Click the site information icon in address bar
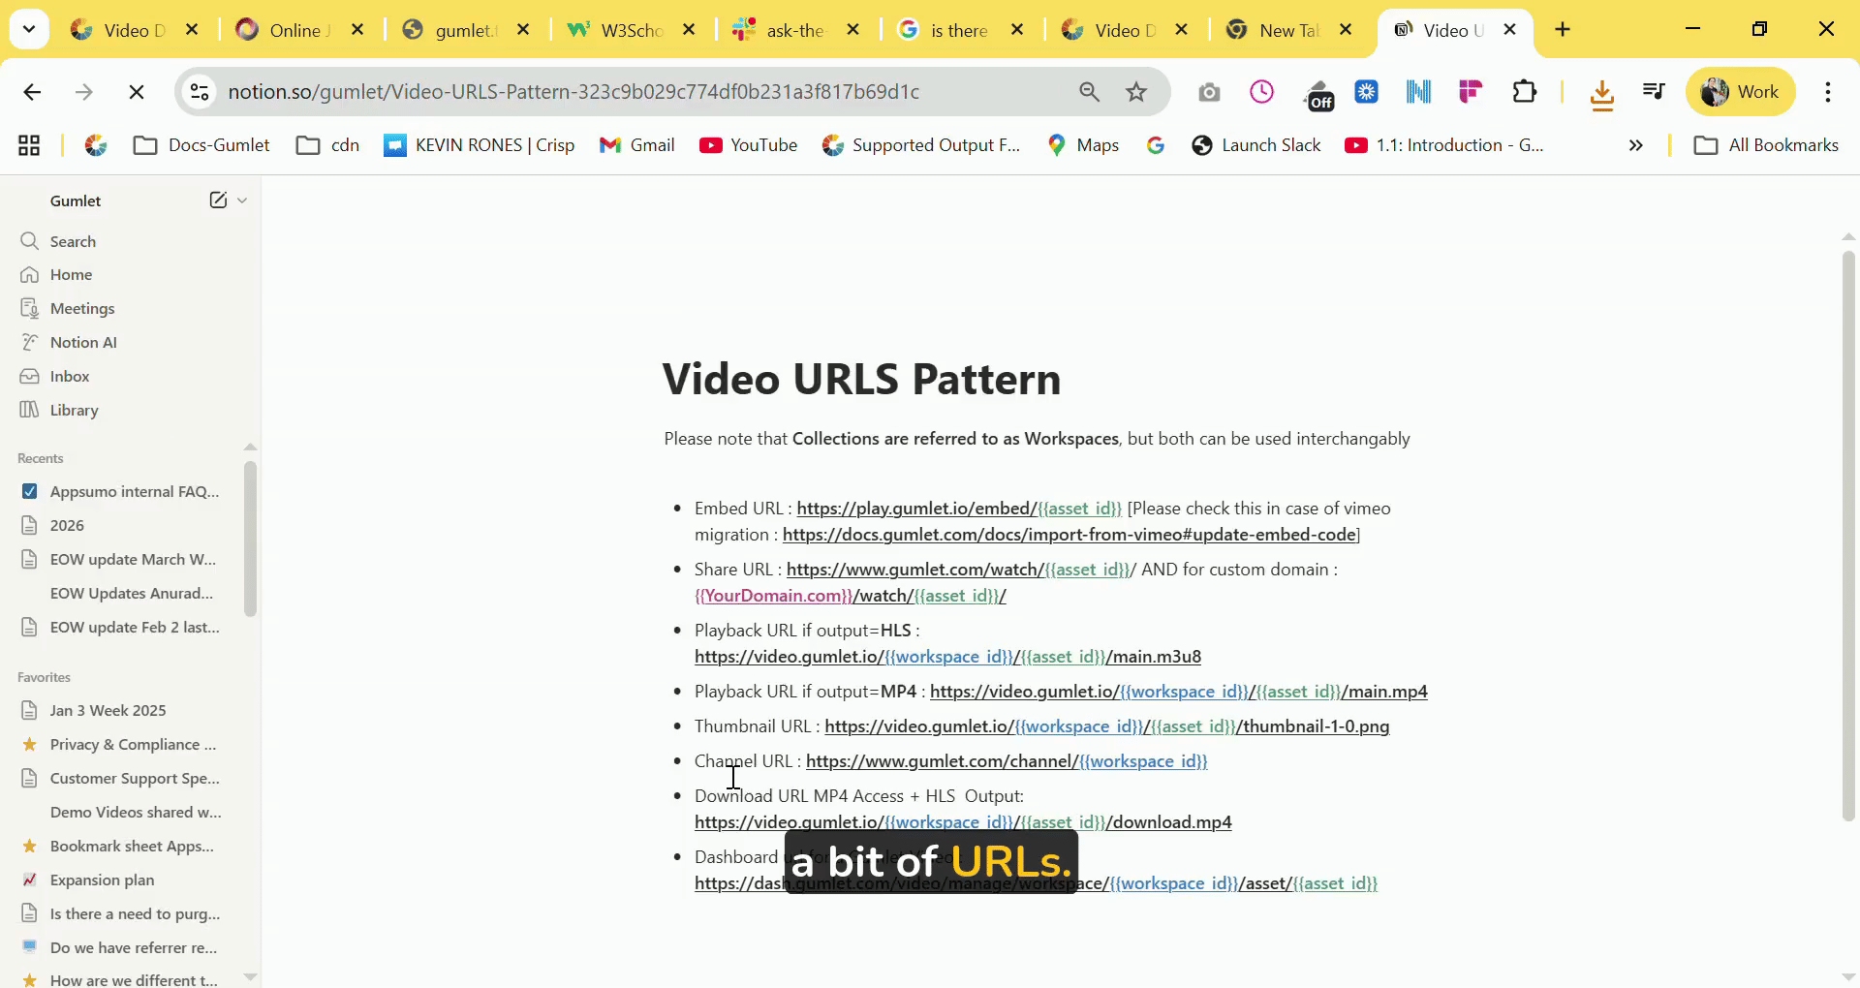This screenshot has width=1860, height=988. 200,92
